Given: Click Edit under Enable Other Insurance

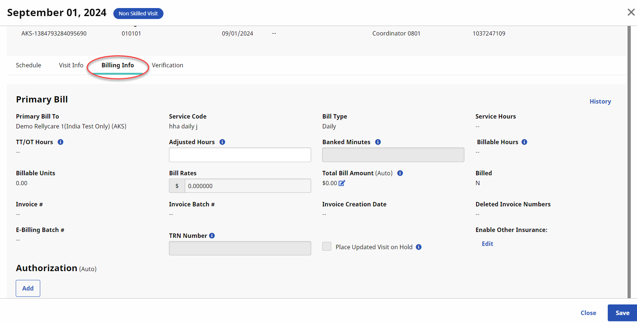Looking at the screenshot, I should (487, 244).
